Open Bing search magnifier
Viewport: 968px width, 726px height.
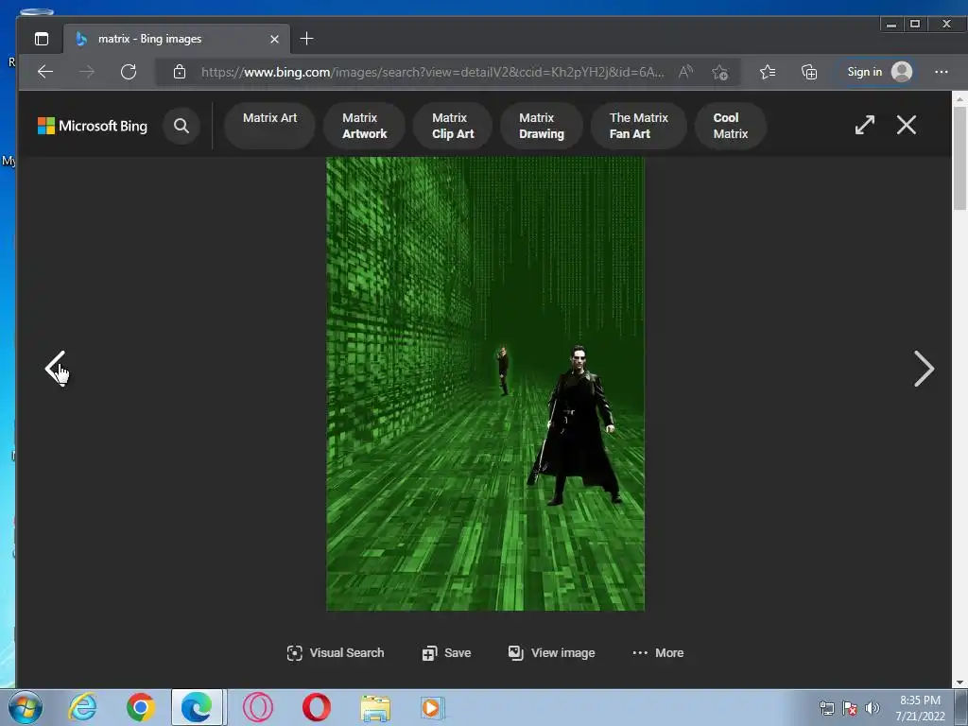181,126
